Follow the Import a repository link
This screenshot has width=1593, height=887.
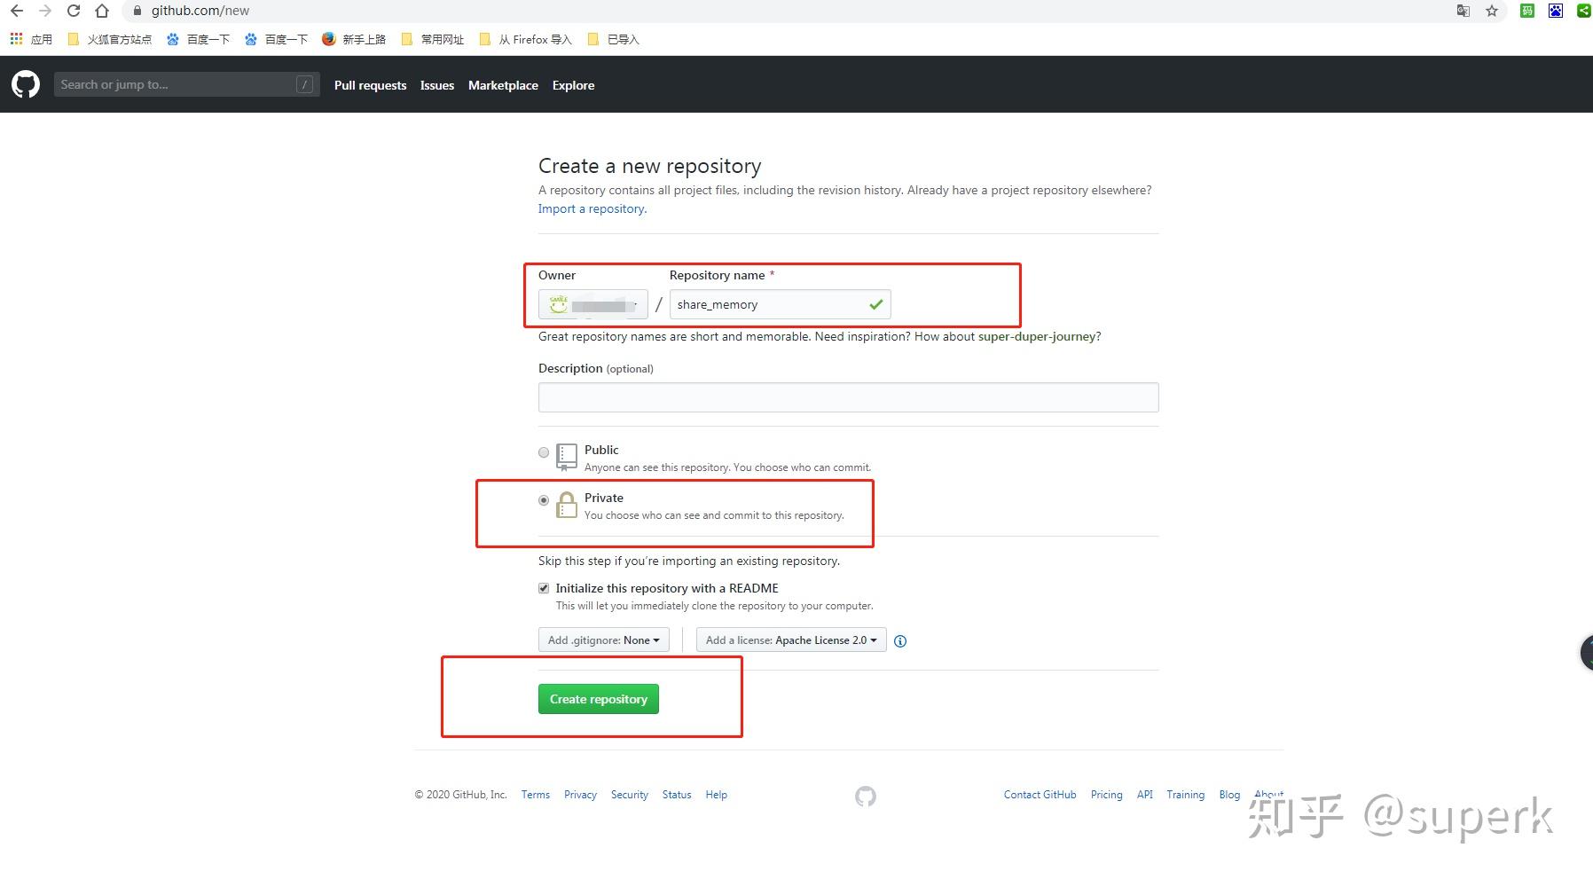pos(592,208)
